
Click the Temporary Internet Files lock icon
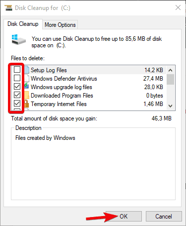(26, 104)
